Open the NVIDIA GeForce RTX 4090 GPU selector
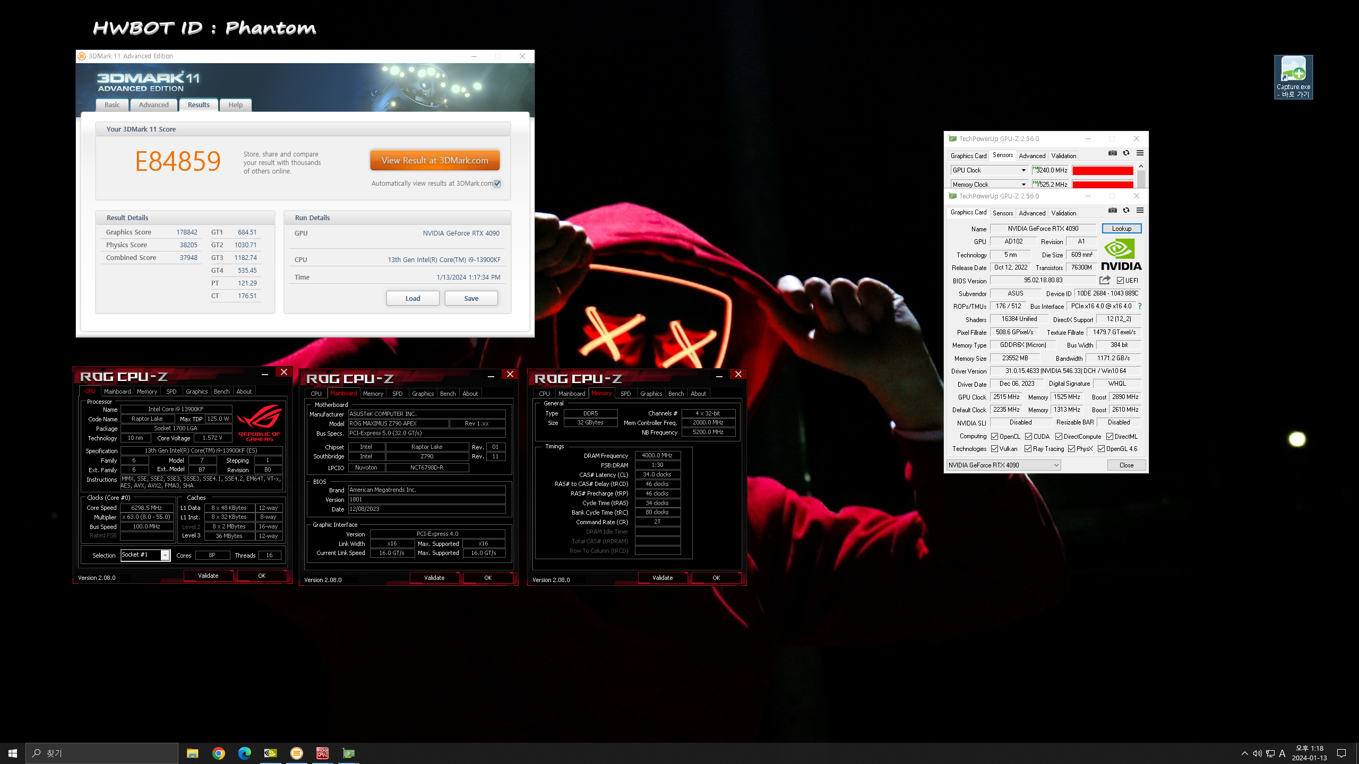This screenshot has height=764, width=1359. click(1003, 465)
